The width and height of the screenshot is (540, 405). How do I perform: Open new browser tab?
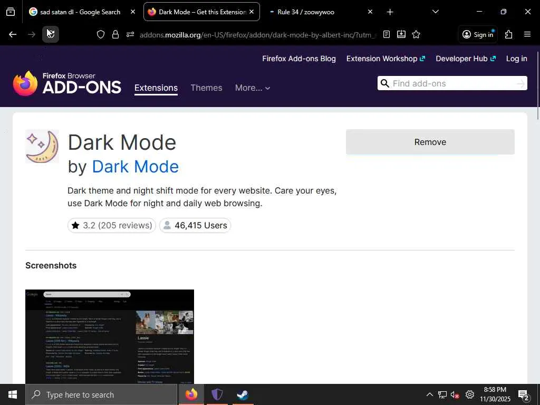click(390, 12)
